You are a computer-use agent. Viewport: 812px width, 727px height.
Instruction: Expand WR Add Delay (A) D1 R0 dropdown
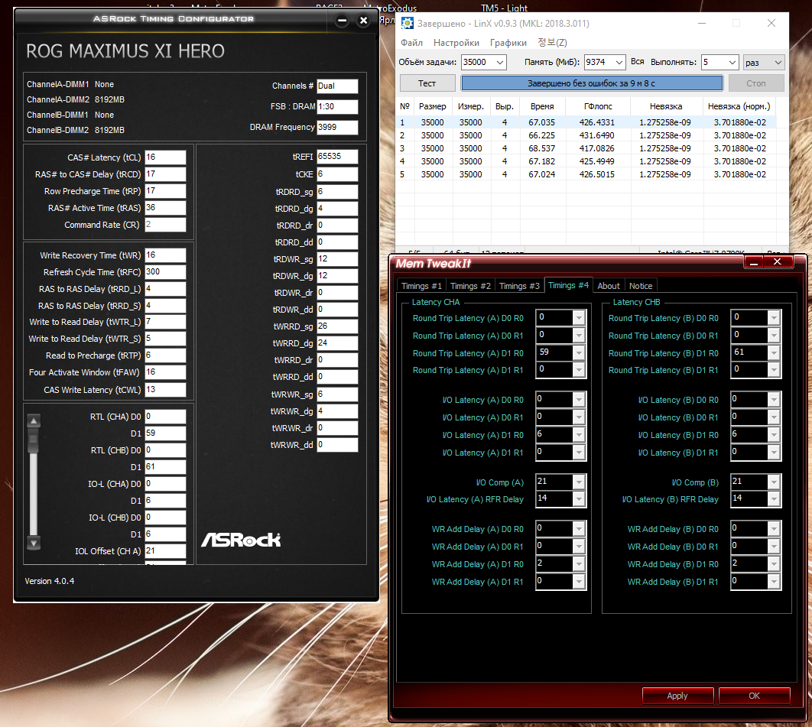click(x=579, y=564)
